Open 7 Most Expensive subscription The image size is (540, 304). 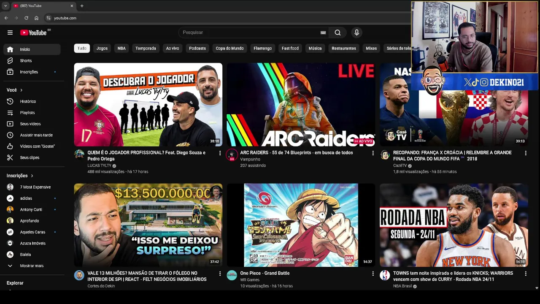click(32, 187)
